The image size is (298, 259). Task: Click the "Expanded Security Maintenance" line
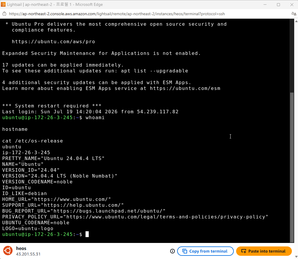click(x=102, y=53)
